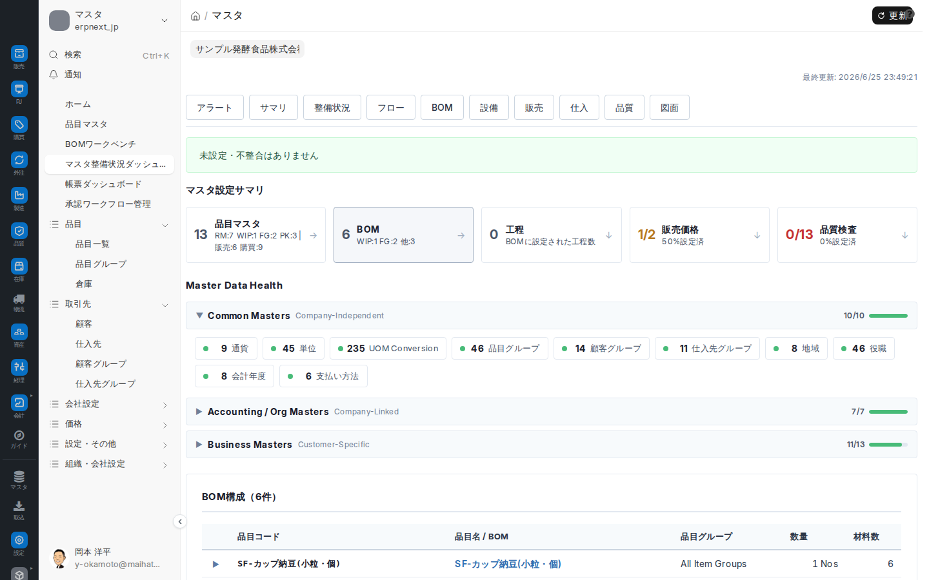Open the 購買 purchasing module icon

click(19, 124)
